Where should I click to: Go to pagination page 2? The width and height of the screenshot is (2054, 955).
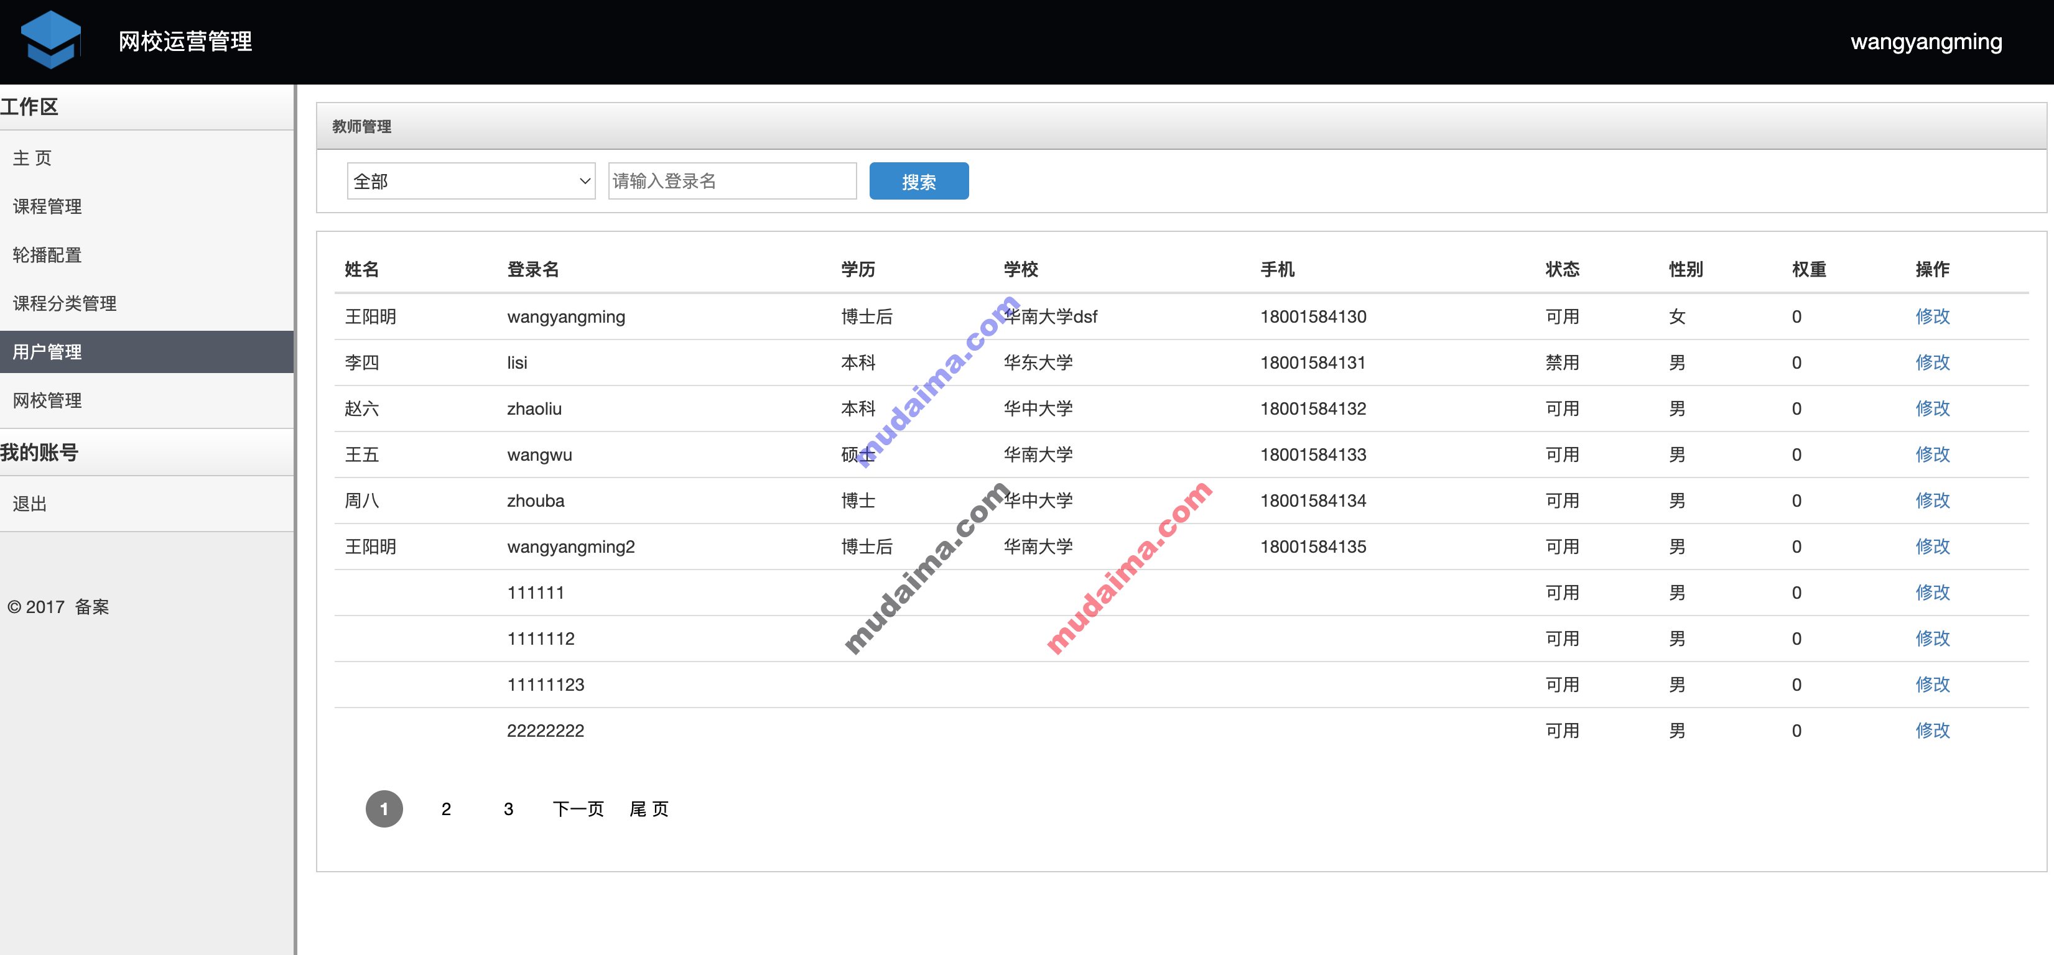(447, 809)
